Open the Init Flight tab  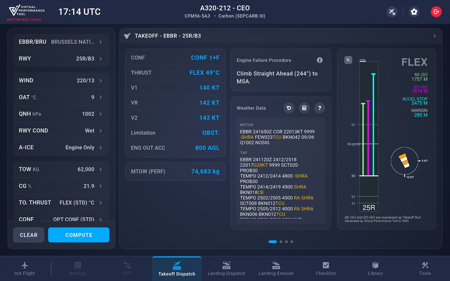[25, 269]
